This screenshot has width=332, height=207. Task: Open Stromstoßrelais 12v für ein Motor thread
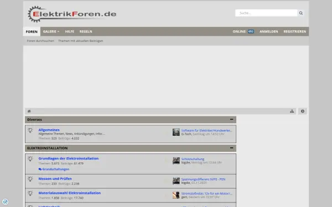206,194
